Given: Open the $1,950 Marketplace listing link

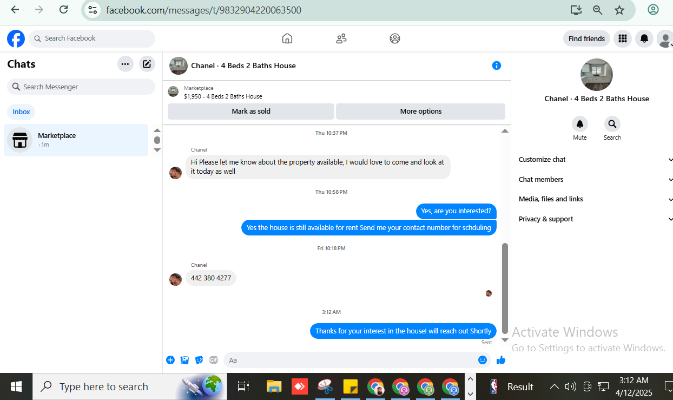Looking at the screenshot, I should click(x=223, y=96).
